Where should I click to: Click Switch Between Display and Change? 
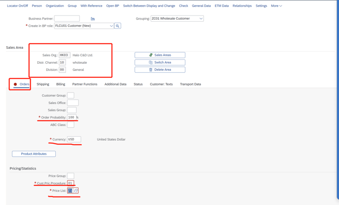coord(149,6)
